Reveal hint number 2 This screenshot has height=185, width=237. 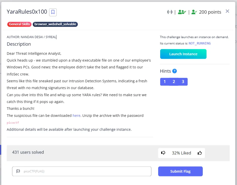[x=174, y=82]
